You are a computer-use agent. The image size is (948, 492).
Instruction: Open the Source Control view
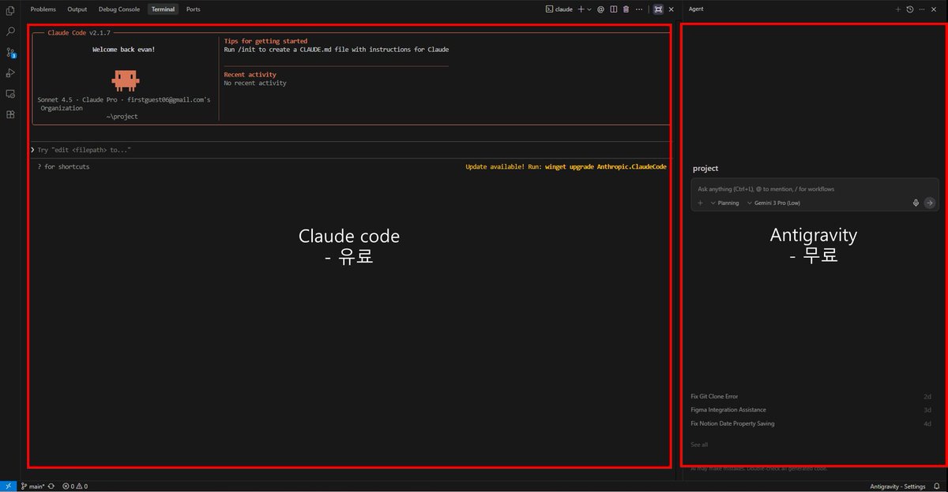tap(10, 53)
